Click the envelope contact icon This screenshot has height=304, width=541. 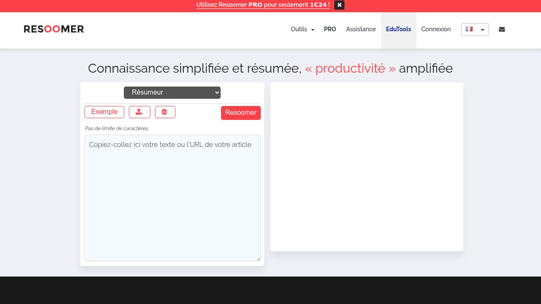coord(502,30)
